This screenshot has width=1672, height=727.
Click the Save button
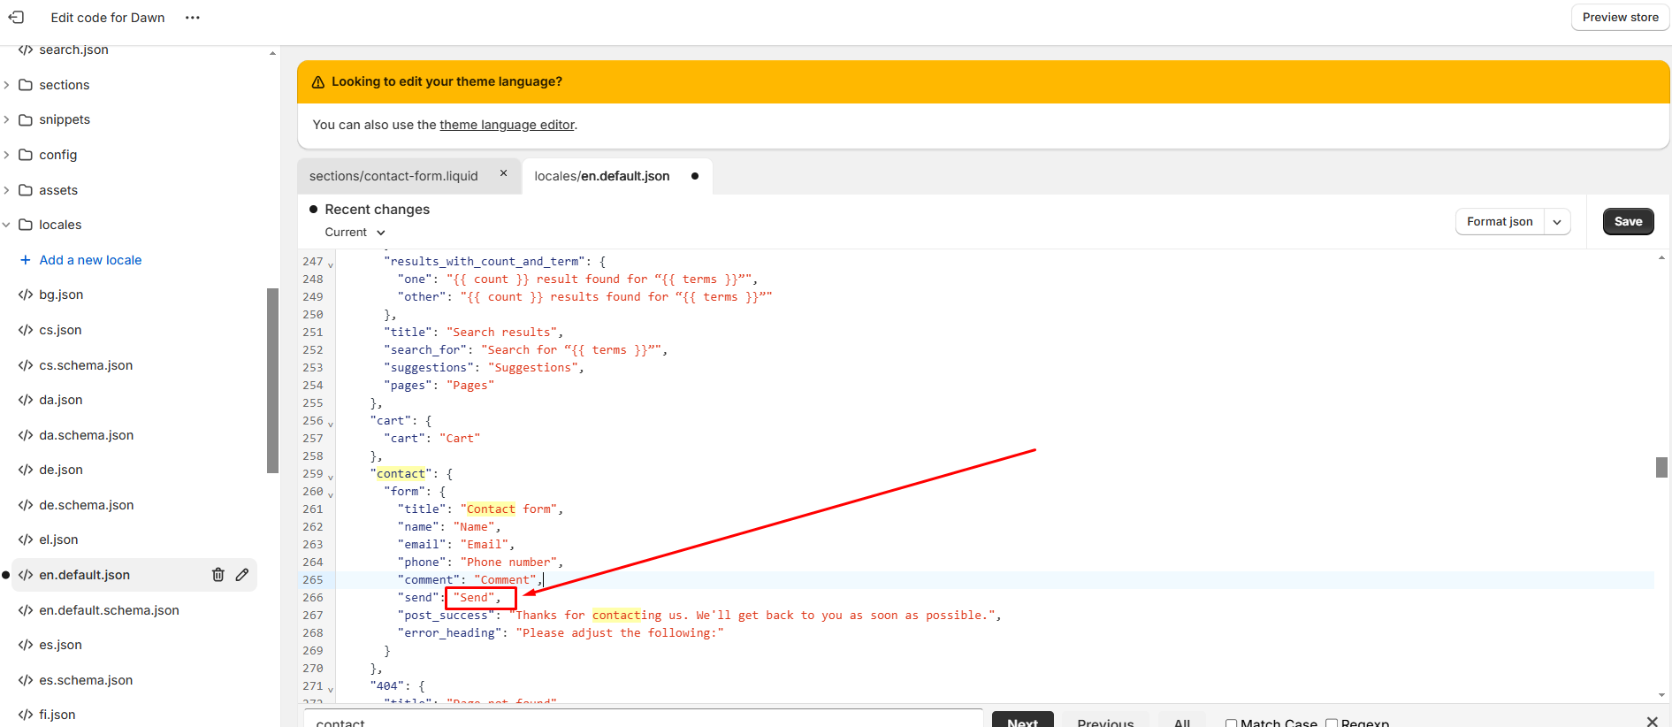(1628, 222)
